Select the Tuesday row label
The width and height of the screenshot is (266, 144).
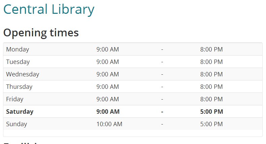(x=18, y=62)
